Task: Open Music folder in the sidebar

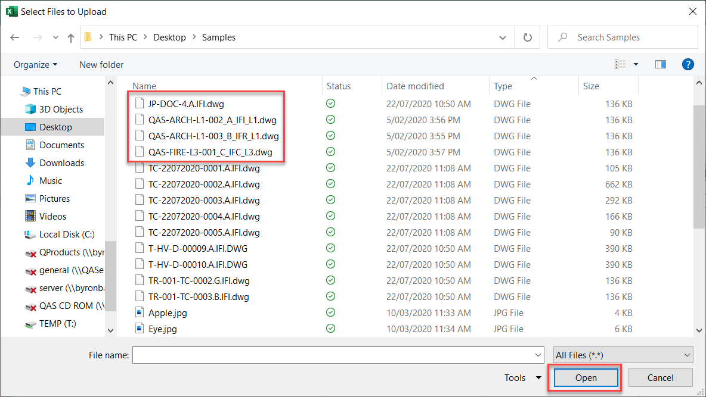Action: (x=44, y=181)
